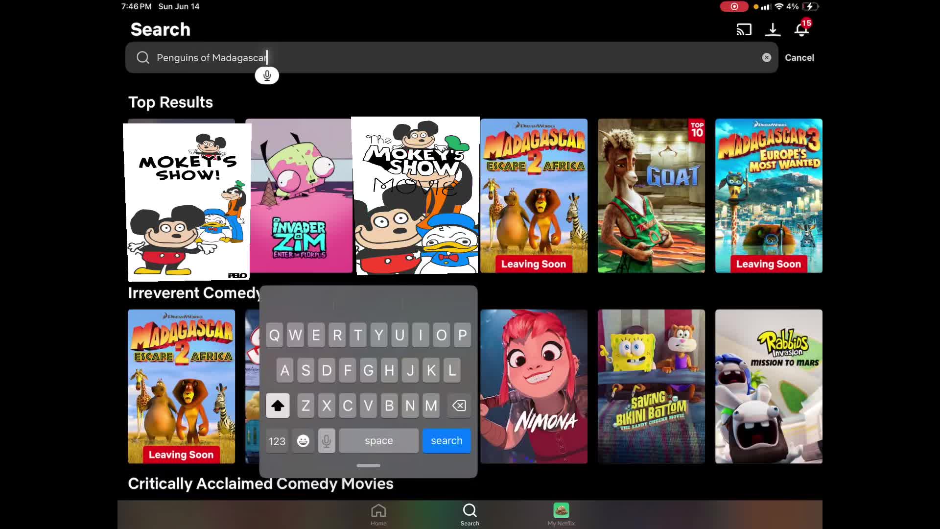
Task: Tap the A key
Action: click(x=285, y=370)
